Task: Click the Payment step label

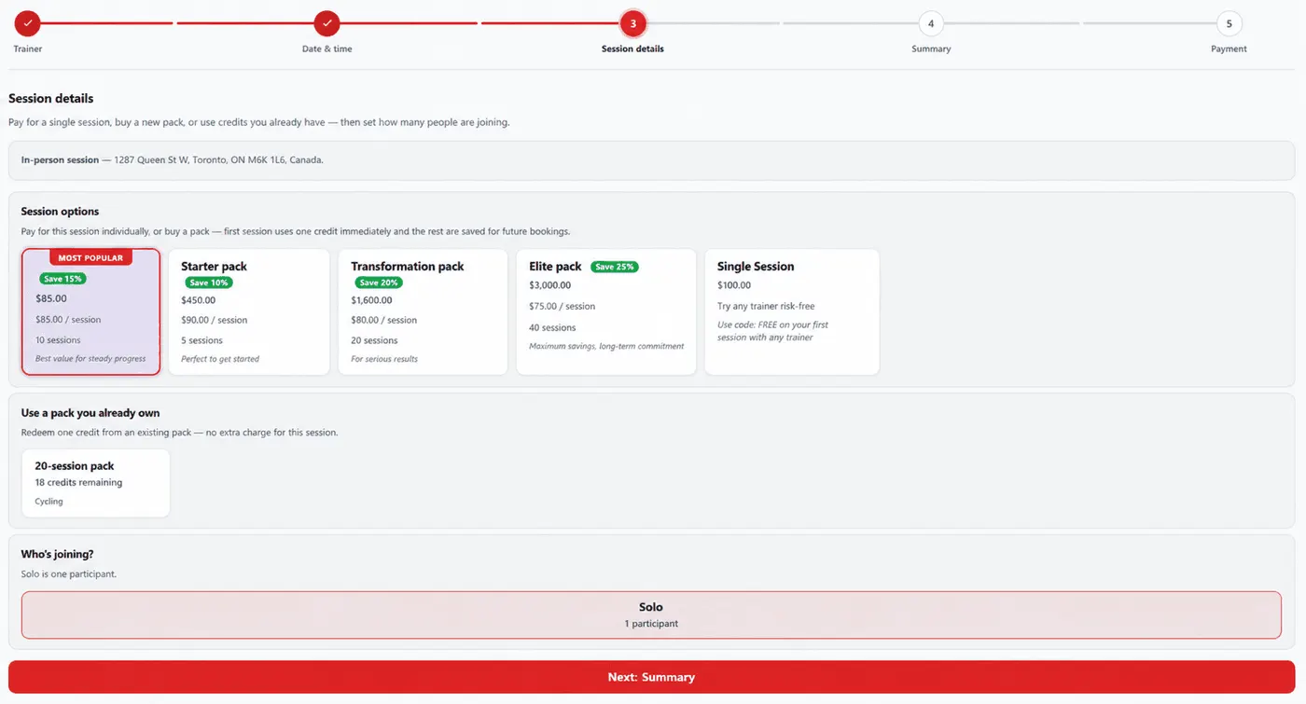Action: 1229,48
